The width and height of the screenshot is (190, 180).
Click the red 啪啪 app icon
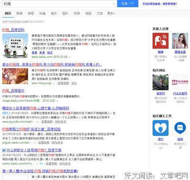click(x=161, y=41)
